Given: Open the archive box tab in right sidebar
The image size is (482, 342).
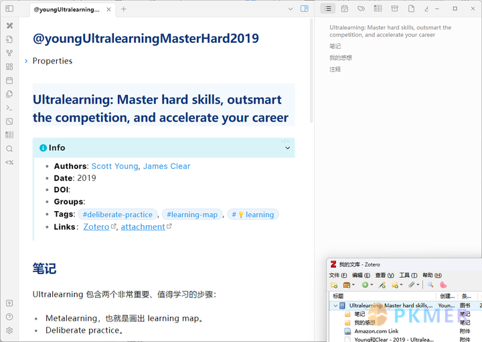Looking at the screenshot, I should [394, 9].
